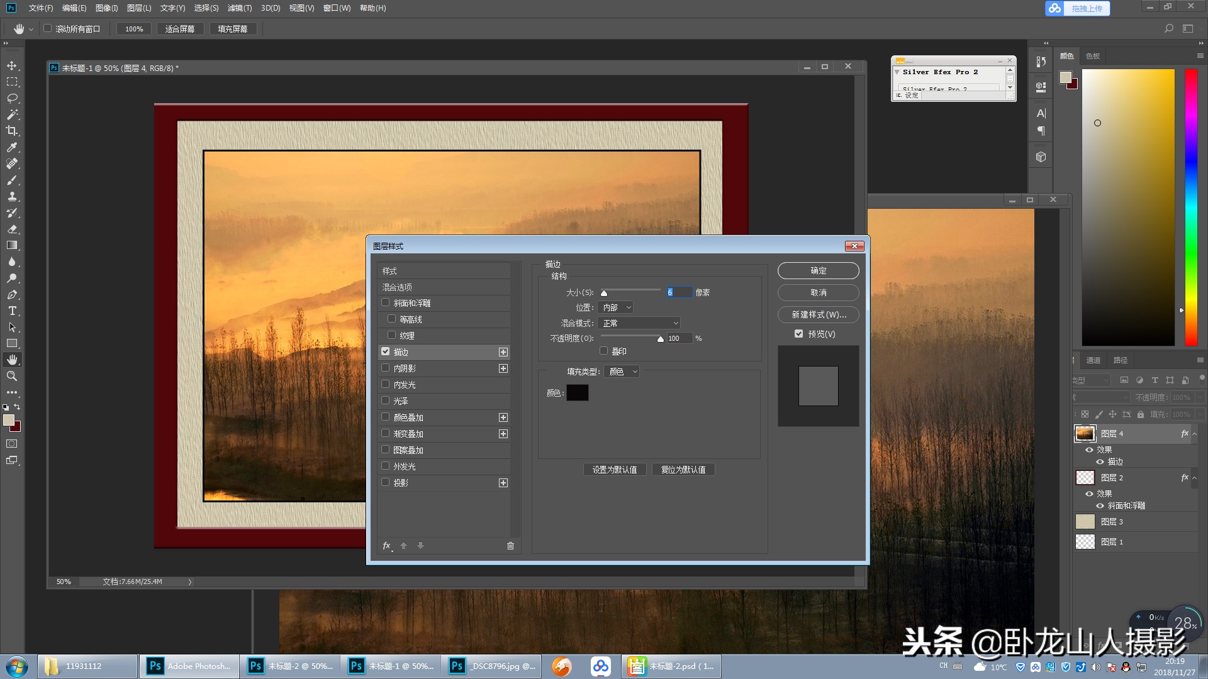Open the fill type dropdown
This screenshot has width=1208, height=679.
pyautogui.click(x=622, y=372)
